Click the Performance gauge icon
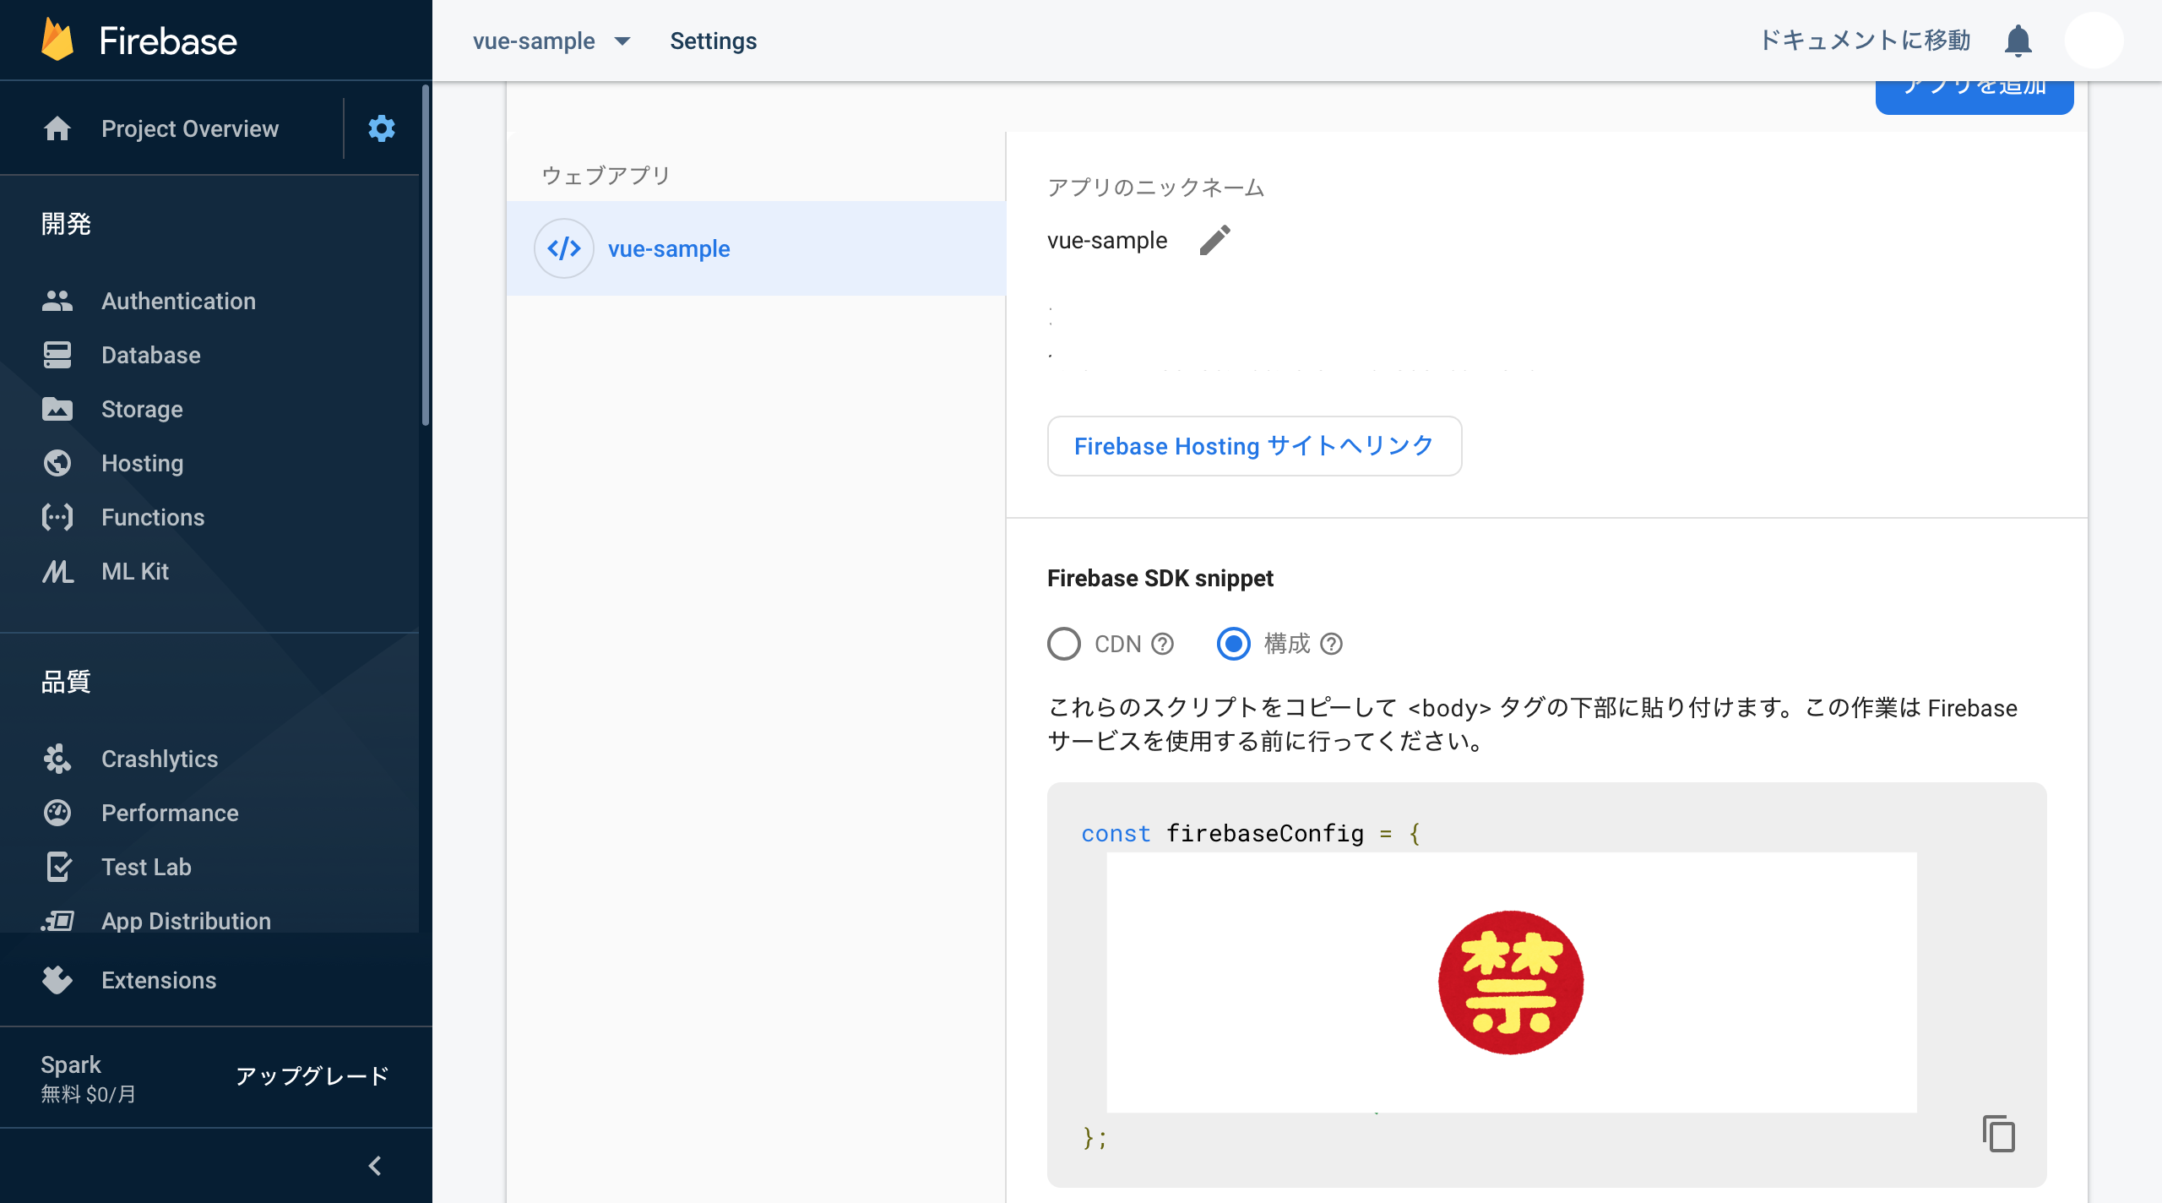This screenshot has height=1203, width=2162. click(x=57, y=813)
